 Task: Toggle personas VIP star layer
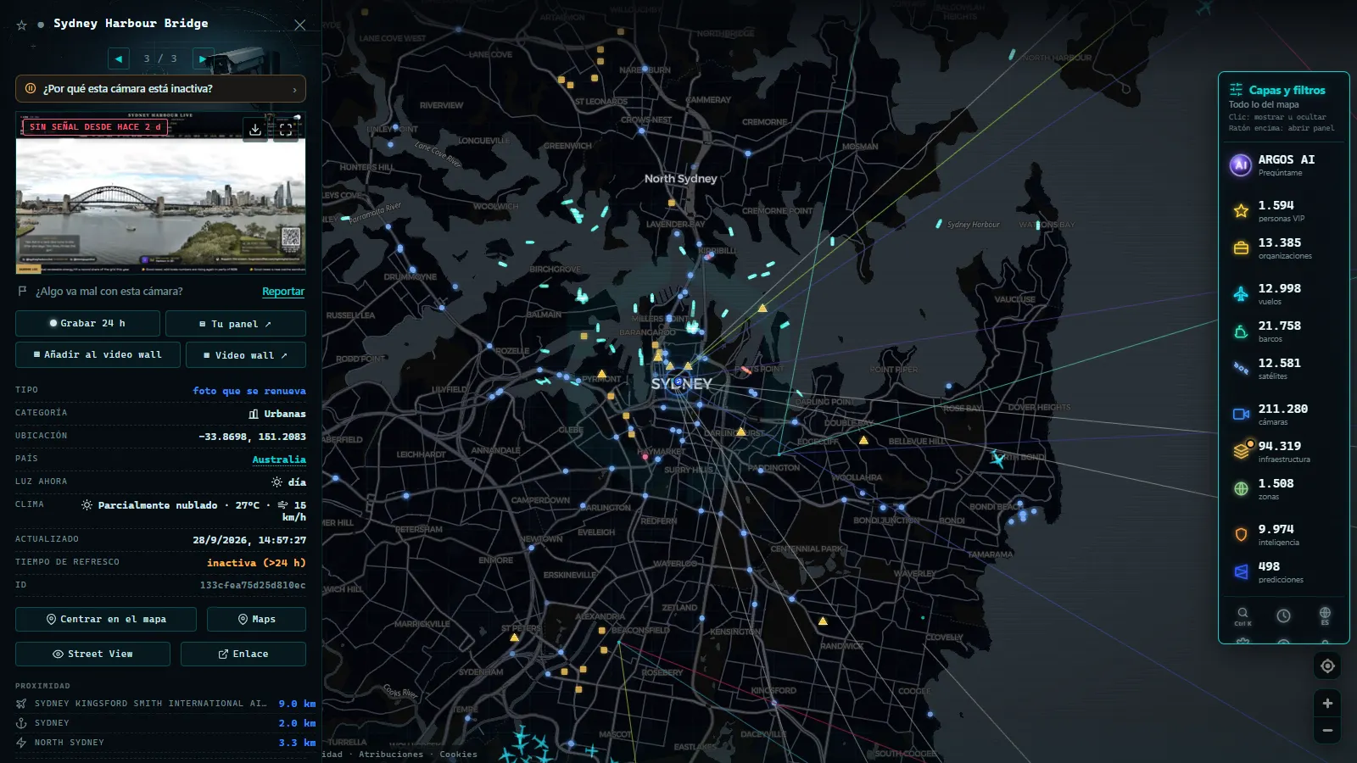click(1241, 210)
